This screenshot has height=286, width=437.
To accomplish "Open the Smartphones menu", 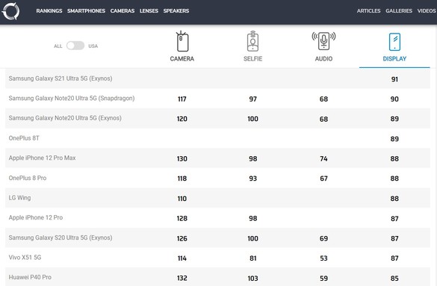I will (86, 11).
